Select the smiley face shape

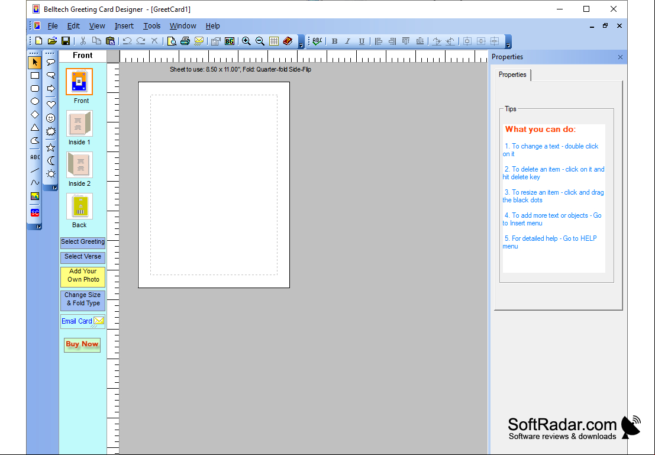point(50,118)
